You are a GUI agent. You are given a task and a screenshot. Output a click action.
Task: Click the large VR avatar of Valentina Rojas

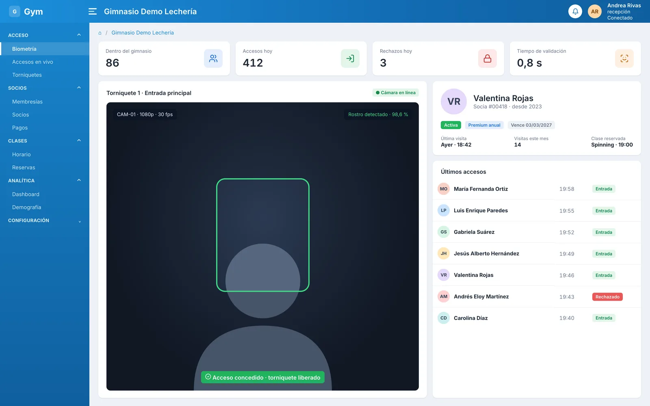pyautogui.click(x=454, y=101)
